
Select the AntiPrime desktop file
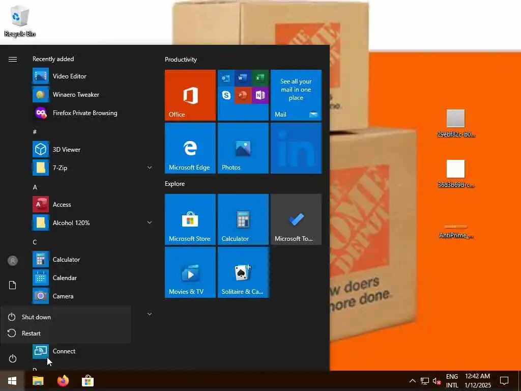point(456,231)
